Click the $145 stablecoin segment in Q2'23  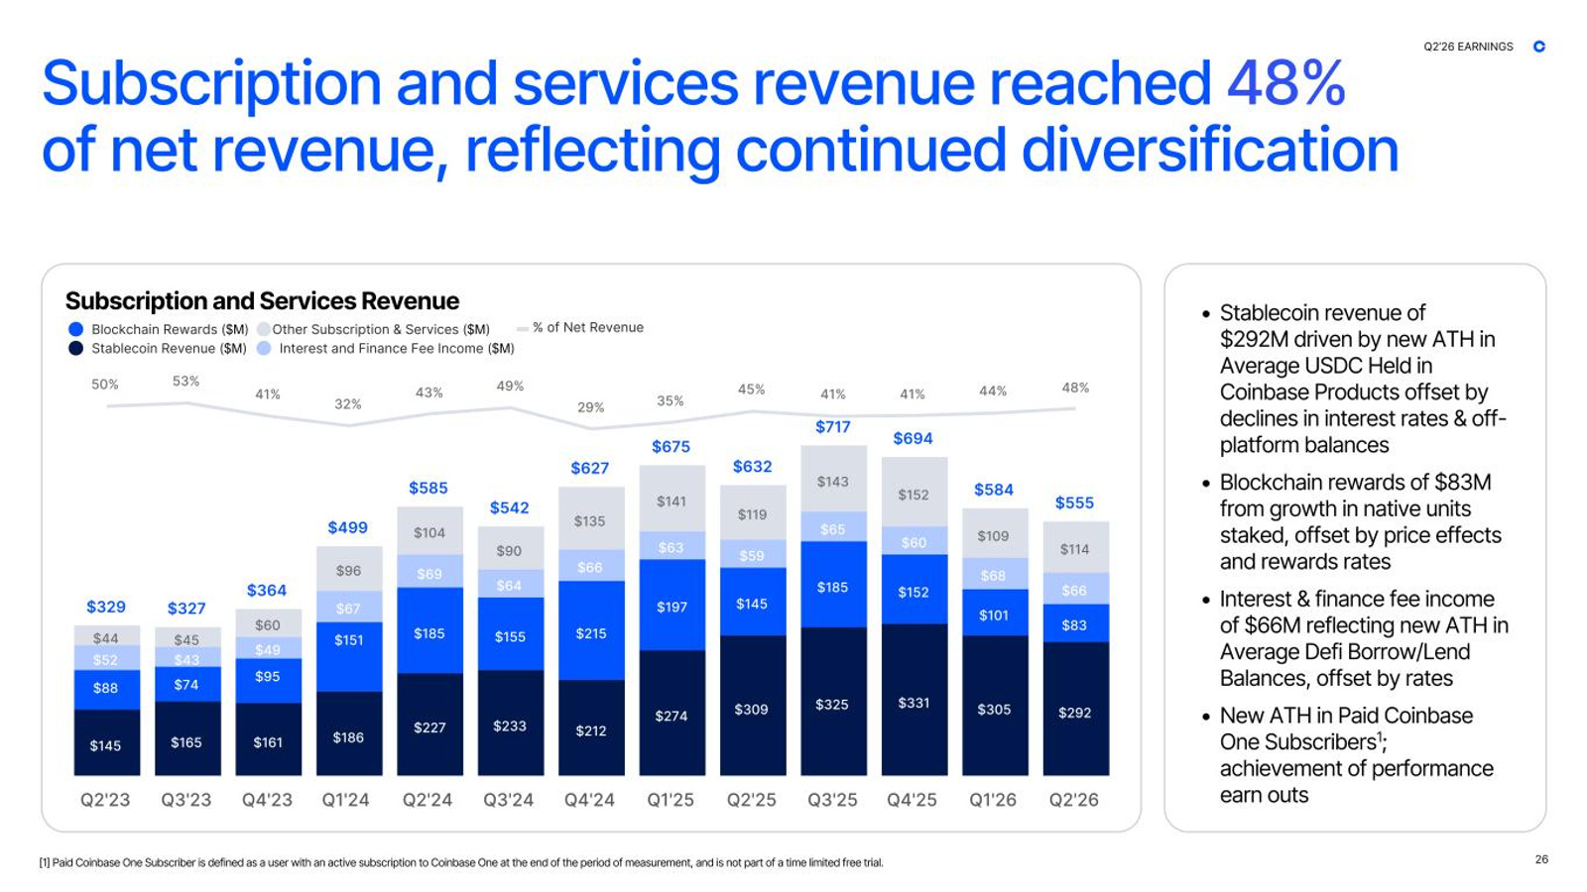(x=106, y=743)
